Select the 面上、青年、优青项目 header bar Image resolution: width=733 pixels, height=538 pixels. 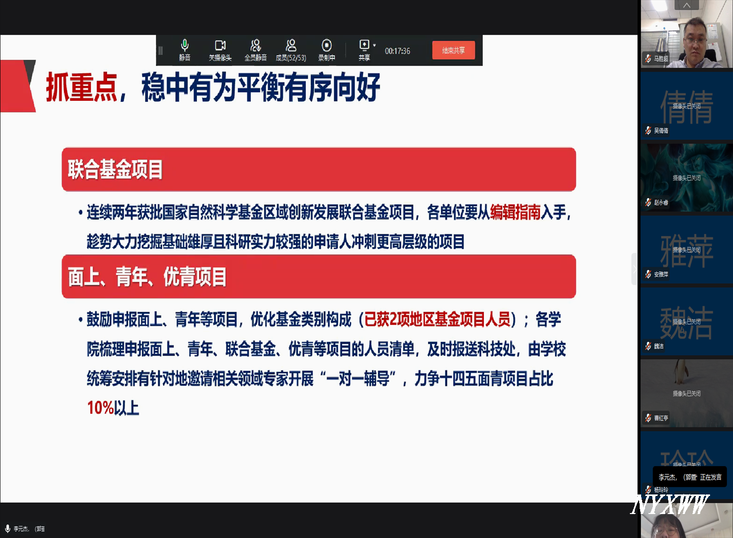pyautogui.click(x=319, y=276)
